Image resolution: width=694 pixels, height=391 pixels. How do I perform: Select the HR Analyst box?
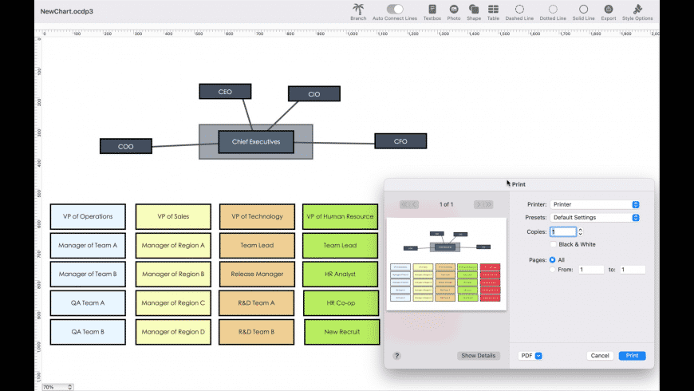pos(340,274)
